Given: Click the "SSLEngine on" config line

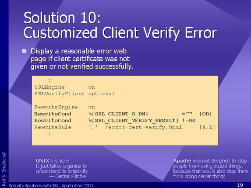Looking at the screenshot, I should click(x=65, y=87).
